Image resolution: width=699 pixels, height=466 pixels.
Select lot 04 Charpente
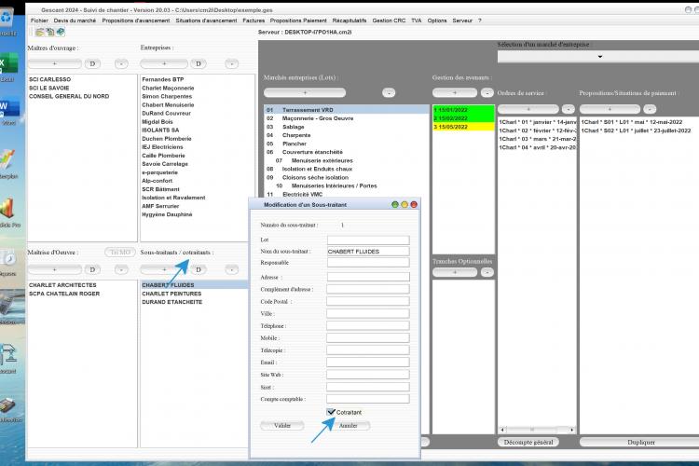346,135
